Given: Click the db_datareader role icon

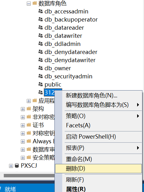Looking at the screenshot, I should point(40,27).
